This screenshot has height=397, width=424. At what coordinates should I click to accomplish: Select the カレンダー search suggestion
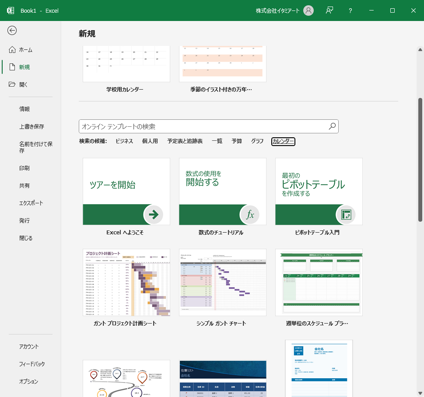tap(283, 141)
